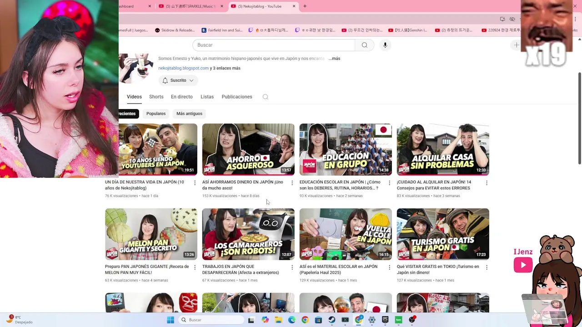This screenshot has height=327, width=582.
Task: Open options menu for TRABAJOS EN JAPÓN video
Action: click(292, 268)
